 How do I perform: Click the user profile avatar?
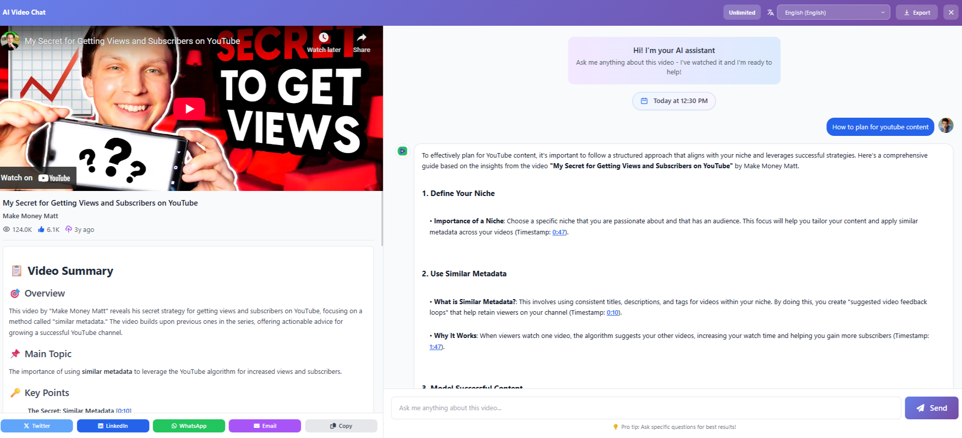click(x=946, y=125)
